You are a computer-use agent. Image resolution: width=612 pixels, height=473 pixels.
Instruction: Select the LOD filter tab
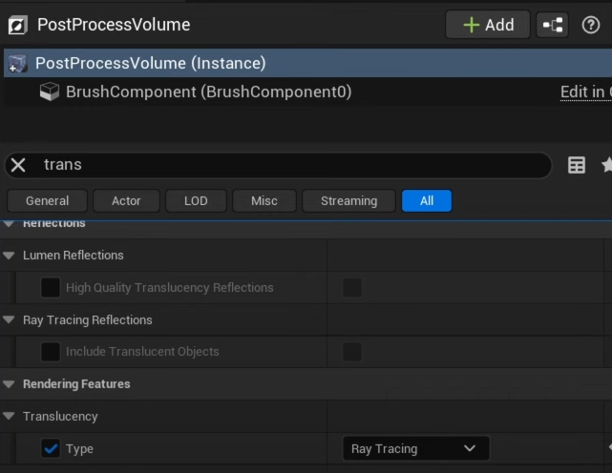(x=196, y=200)
